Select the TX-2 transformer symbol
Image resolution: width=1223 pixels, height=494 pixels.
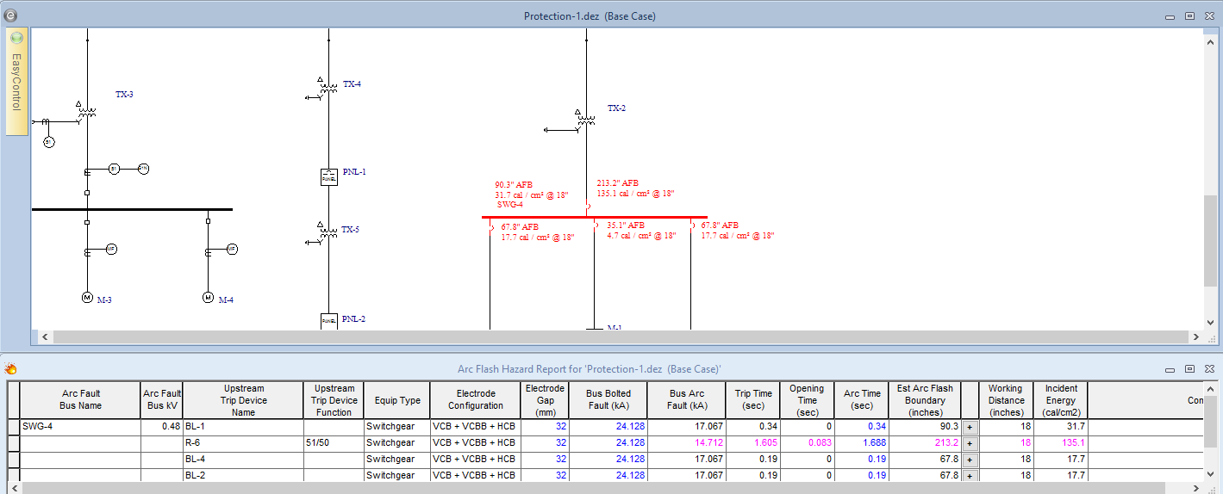click(x=586, y=119)
